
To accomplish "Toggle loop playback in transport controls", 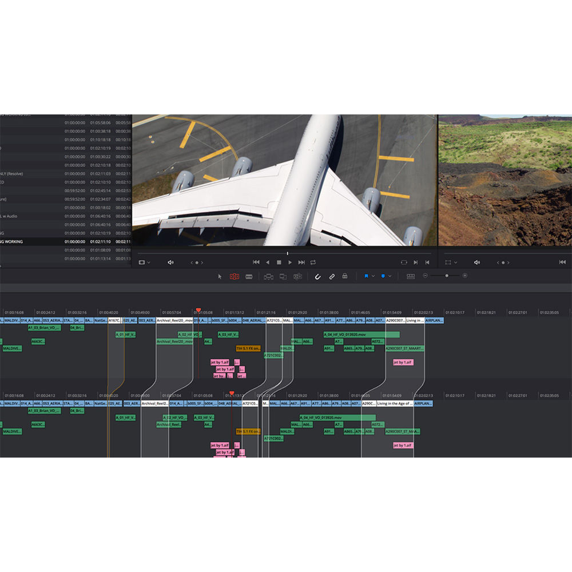I will (x=313, y=262).
